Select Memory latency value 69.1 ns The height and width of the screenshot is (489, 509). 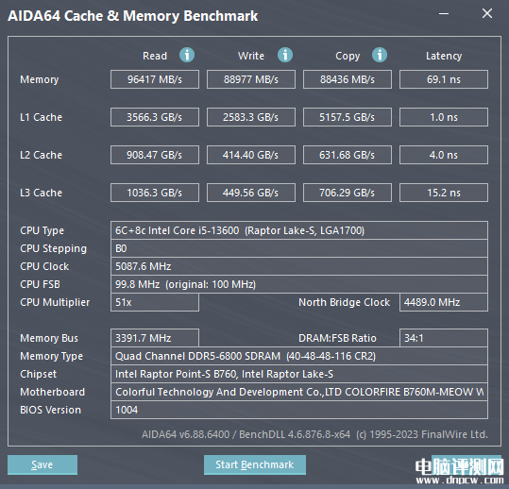click(x=444, y=79)
